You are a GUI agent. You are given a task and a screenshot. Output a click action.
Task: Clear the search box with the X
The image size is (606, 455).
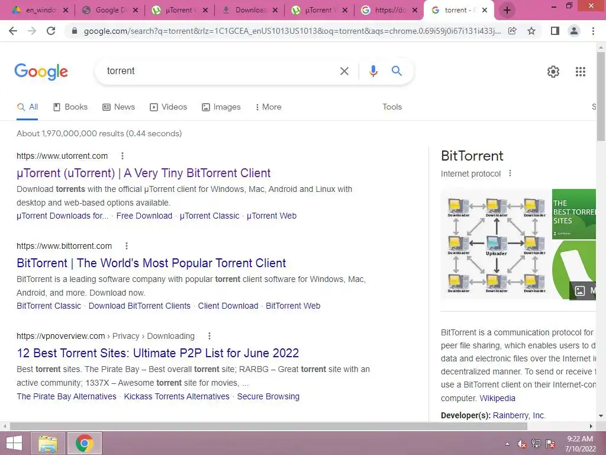click(x=344, y=71)
